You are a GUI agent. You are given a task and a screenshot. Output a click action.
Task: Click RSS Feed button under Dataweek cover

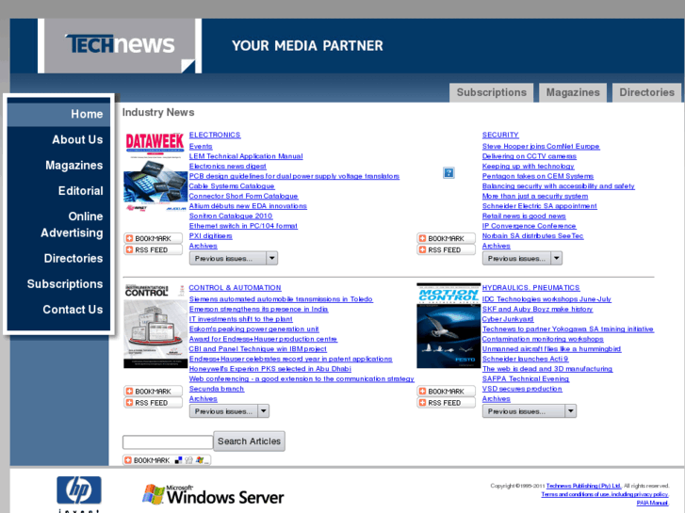point(153,249)
